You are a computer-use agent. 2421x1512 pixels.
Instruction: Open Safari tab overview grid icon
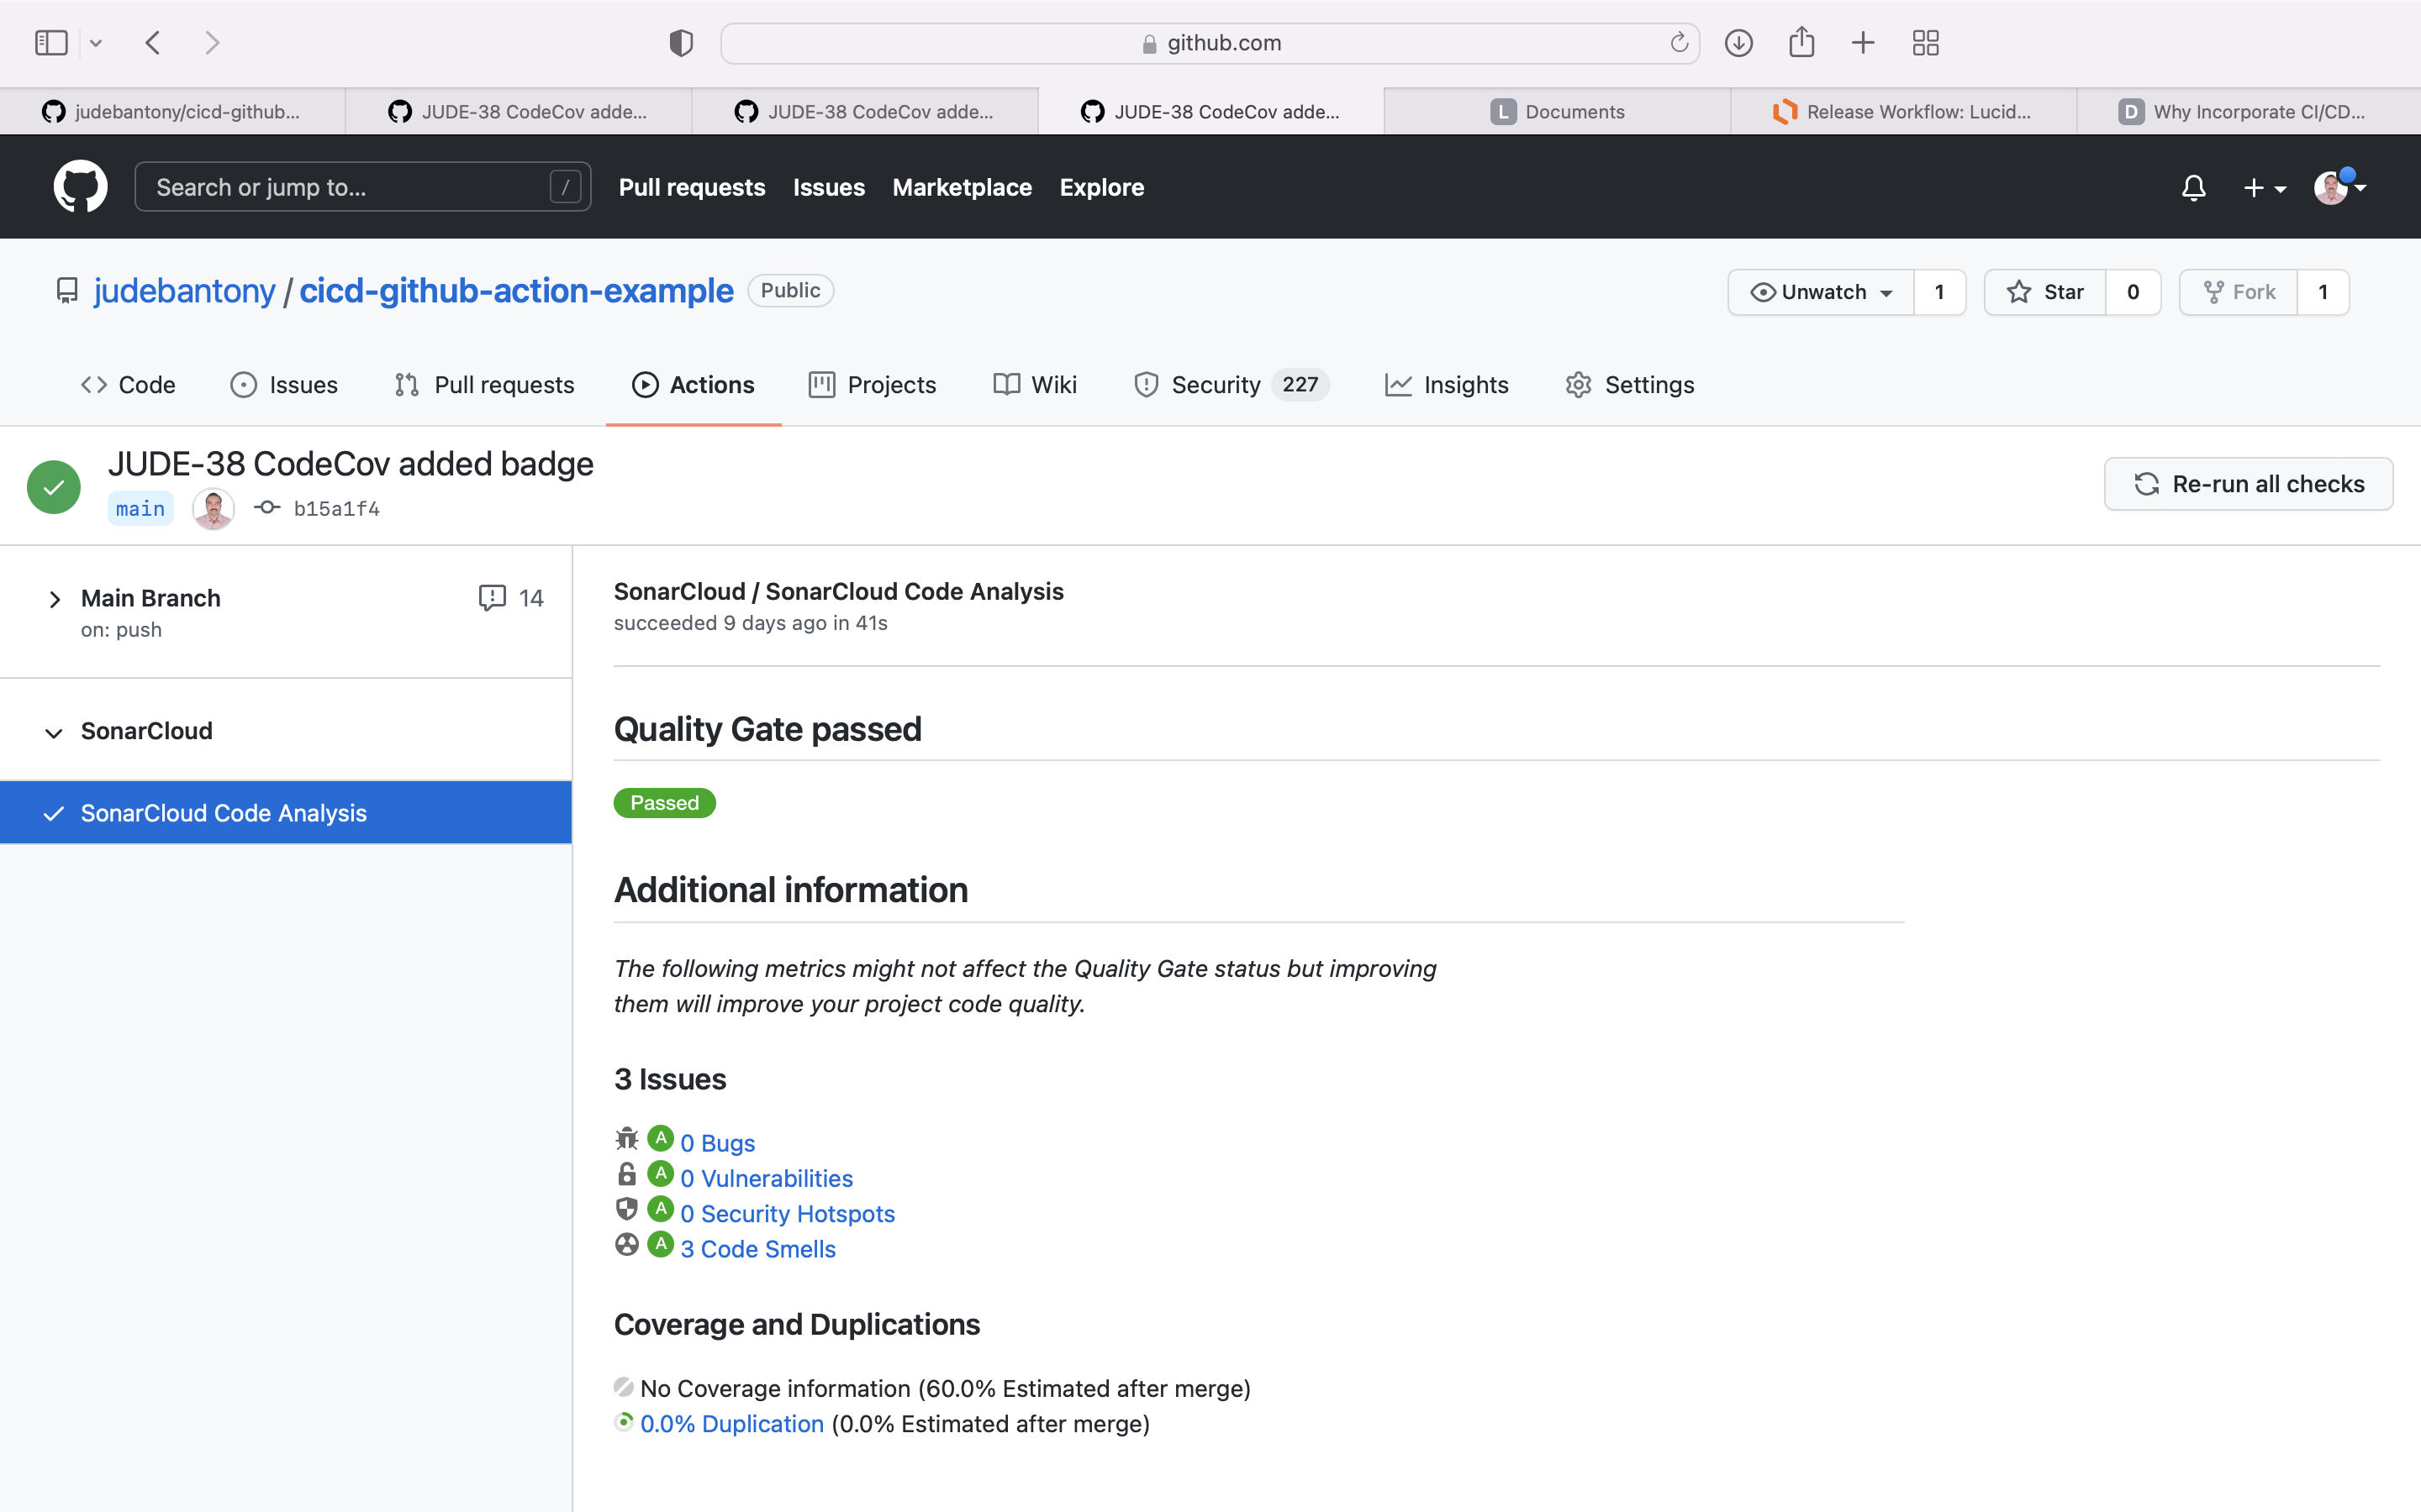pyautogui.click(x=1925, y=42)
